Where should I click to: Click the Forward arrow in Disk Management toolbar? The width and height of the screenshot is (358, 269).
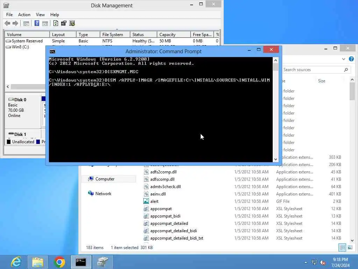(15, 23)
